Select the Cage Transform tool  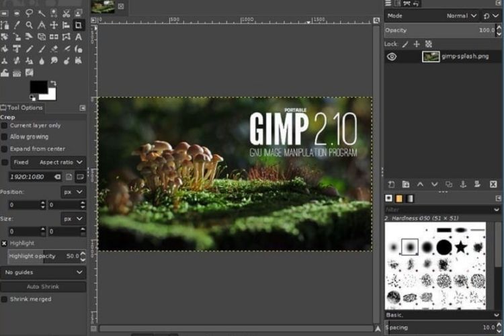pyautogui.click(x=67, y=37)
